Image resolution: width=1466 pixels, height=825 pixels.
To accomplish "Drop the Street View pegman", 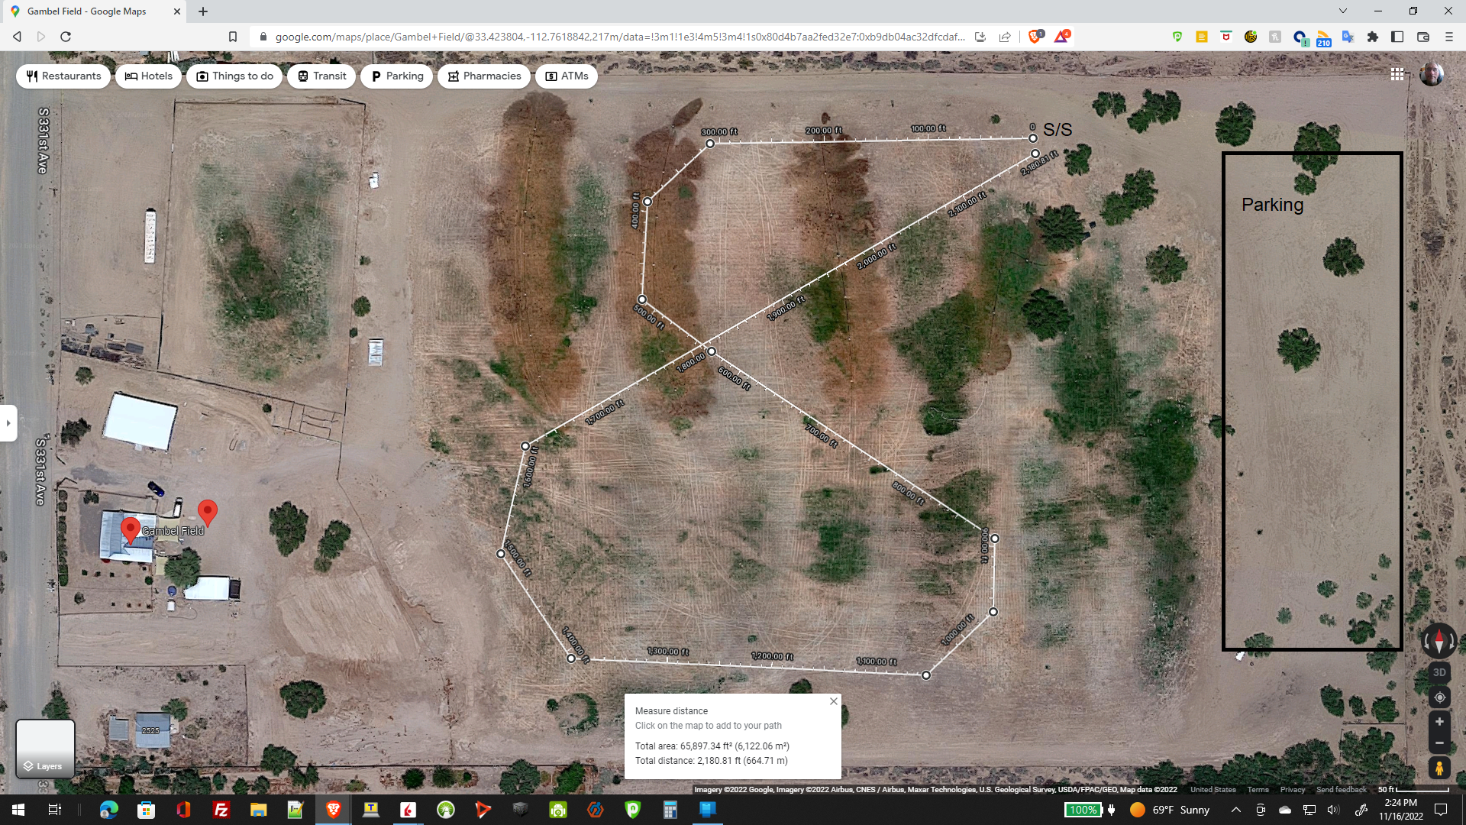I will [x=1439, y=768].
